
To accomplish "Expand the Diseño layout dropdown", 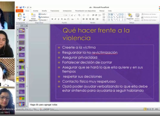I will tap(43, 14).
